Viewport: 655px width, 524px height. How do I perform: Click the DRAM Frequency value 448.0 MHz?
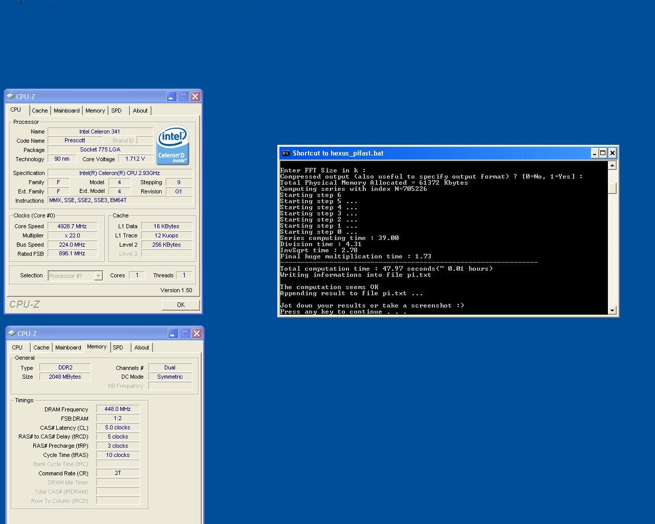118,409
